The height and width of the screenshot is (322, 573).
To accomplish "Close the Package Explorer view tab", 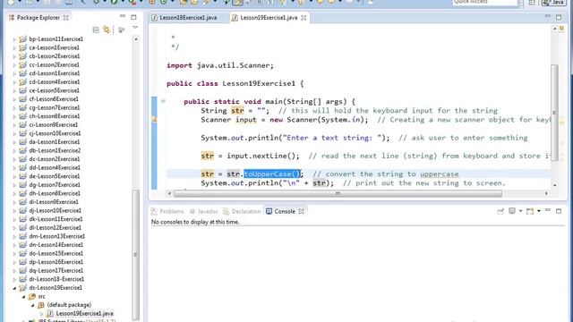I will coord(65,18).
